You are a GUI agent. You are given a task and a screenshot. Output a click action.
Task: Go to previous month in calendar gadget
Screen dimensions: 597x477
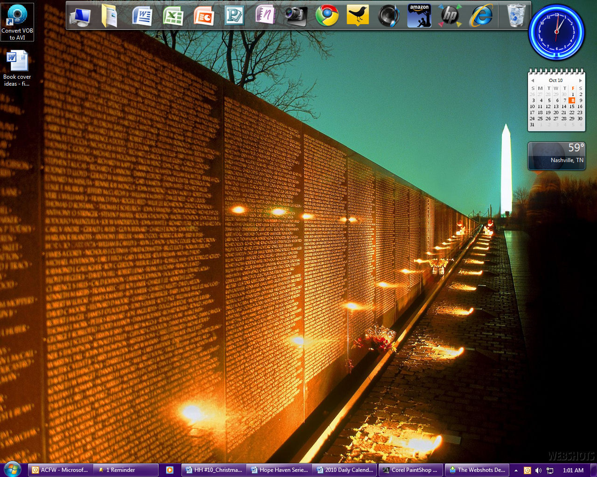click(x=533, y=81)
